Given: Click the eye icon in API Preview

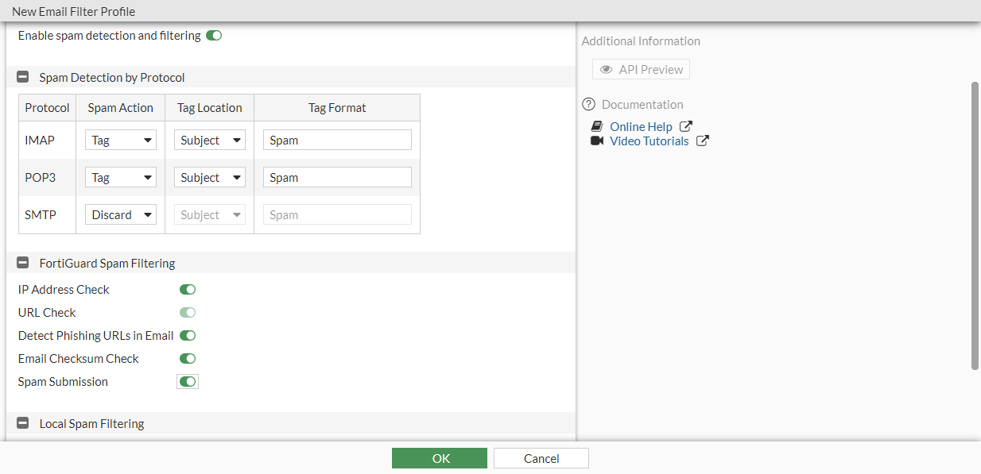Looking at the screenshot, I should [x=607, y=70].
